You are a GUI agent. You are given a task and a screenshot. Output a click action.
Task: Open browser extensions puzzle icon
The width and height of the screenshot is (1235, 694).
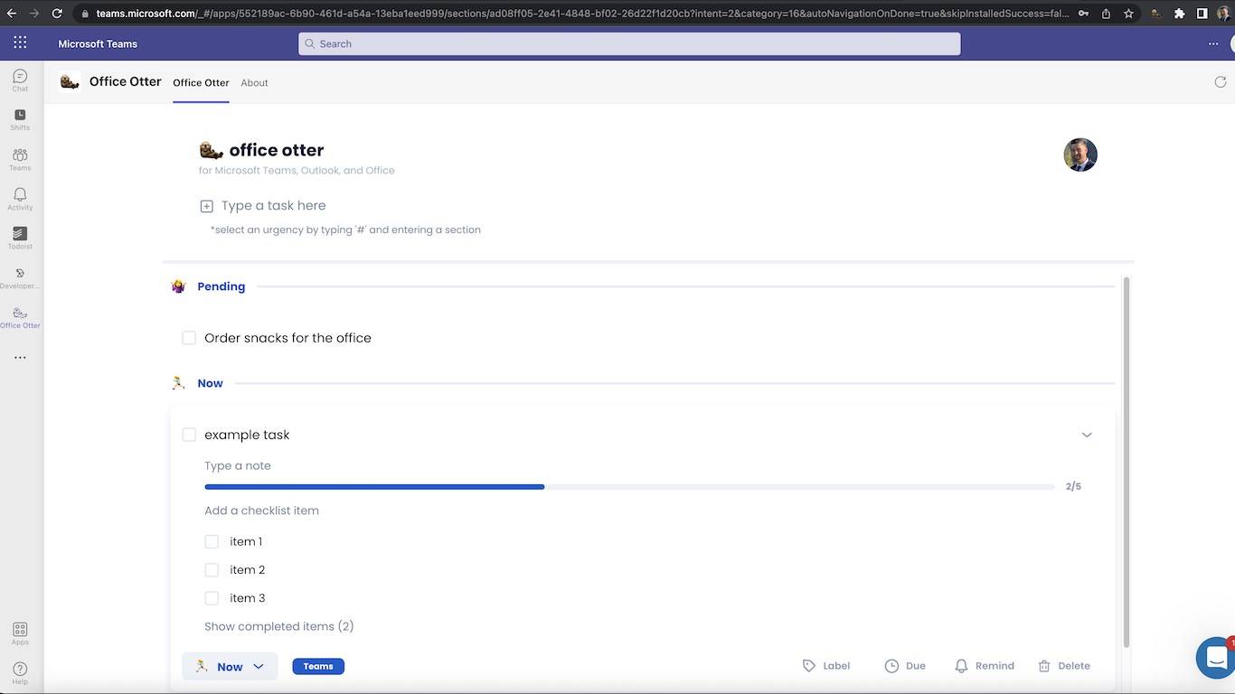pos(1179,14)
